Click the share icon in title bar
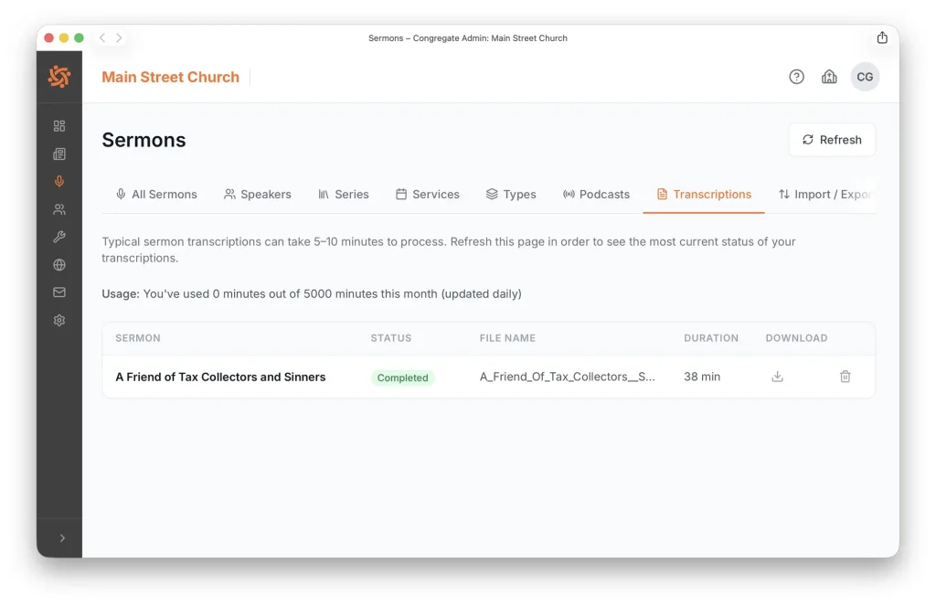 [882, 37]
